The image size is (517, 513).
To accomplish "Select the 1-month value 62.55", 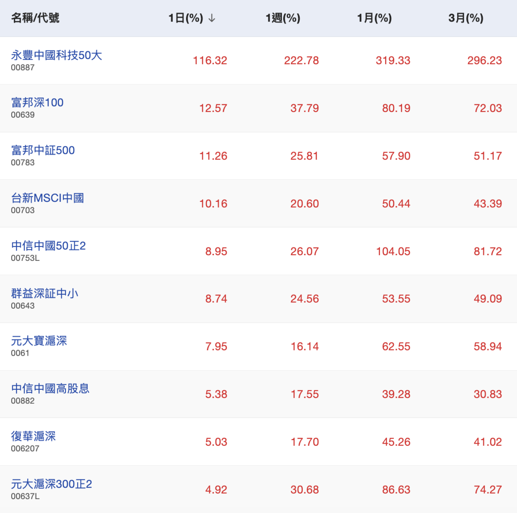I will [x=396, y=347].
